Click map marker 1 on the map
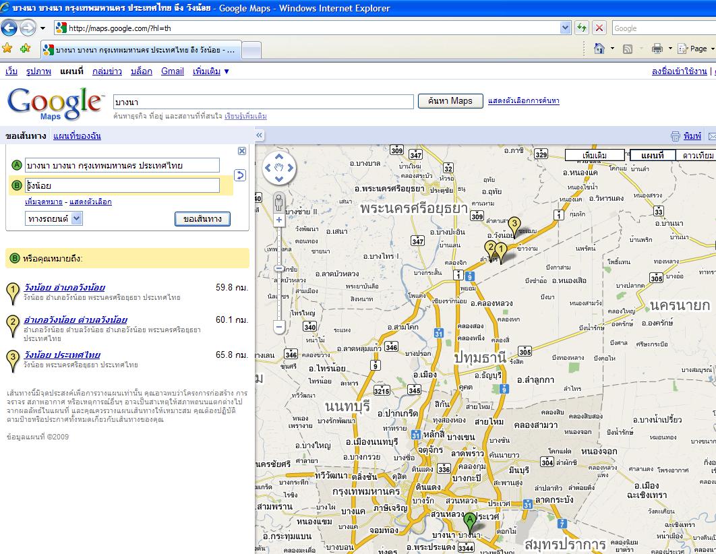The height and width of the screenshot is (554, 716). 501,252
